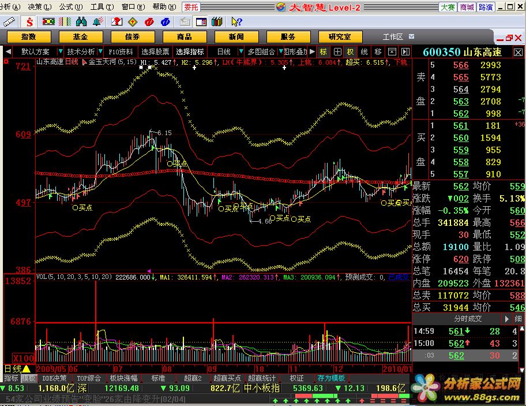
Task: Toggle the 权 adjustment button
Action: tap(350, 52)
